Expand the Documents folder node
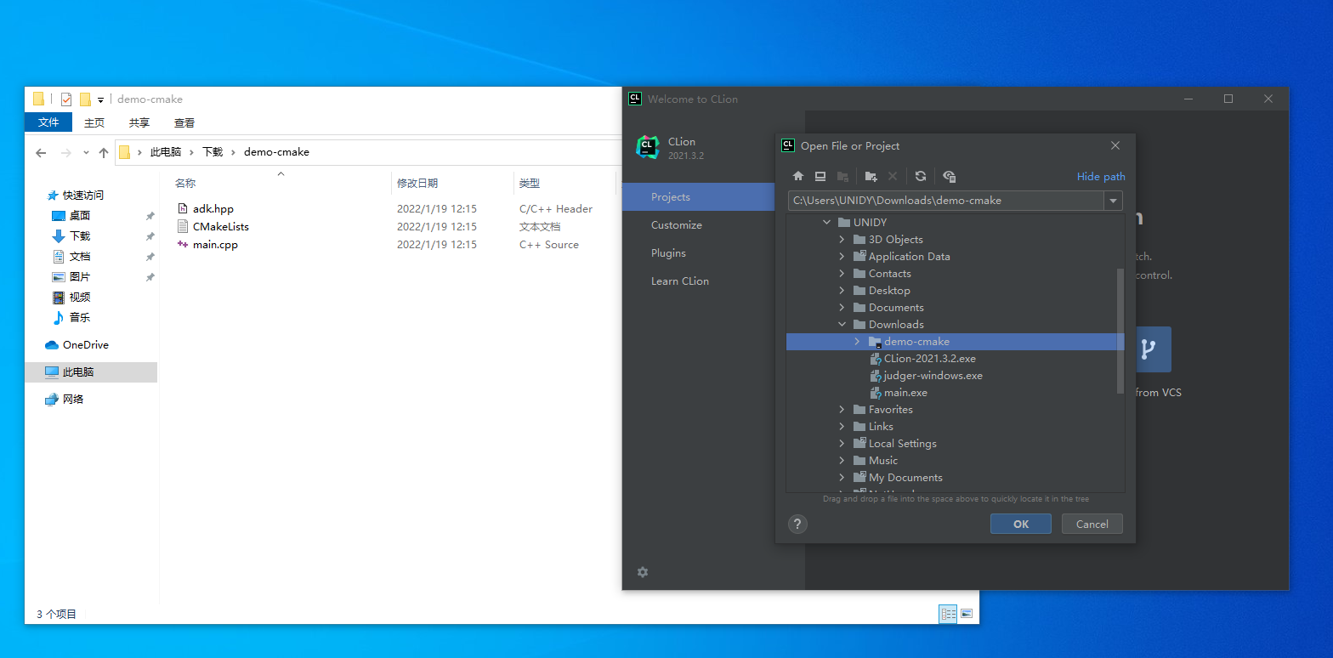The image size is (1333, 658). (842, 308)
